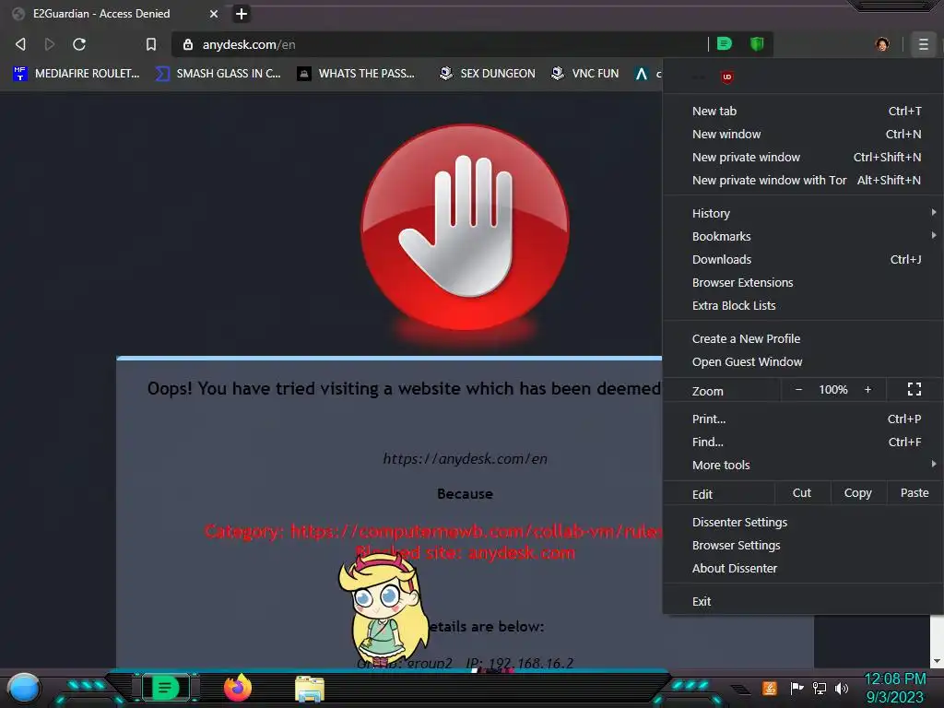Image resolution: width=944 pixels, height=708 pixels.
Task: Open the profile avatar
Action: [x=882, y=44]
